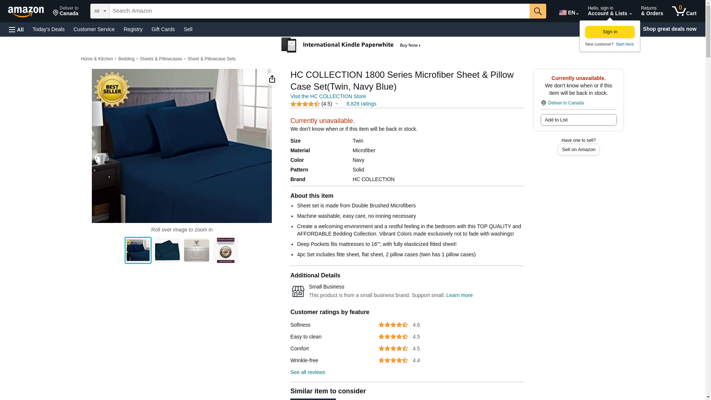Screen dimensions: 711x400
Task: Select Customer Service nav item
Action: pos(94,29)
